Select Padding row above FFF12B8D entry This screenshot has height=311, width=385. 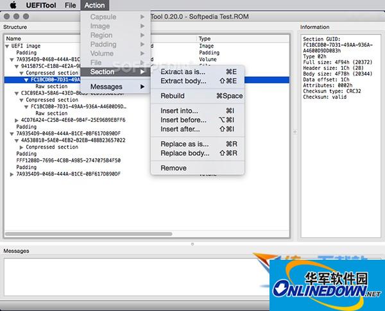point(26,154)
